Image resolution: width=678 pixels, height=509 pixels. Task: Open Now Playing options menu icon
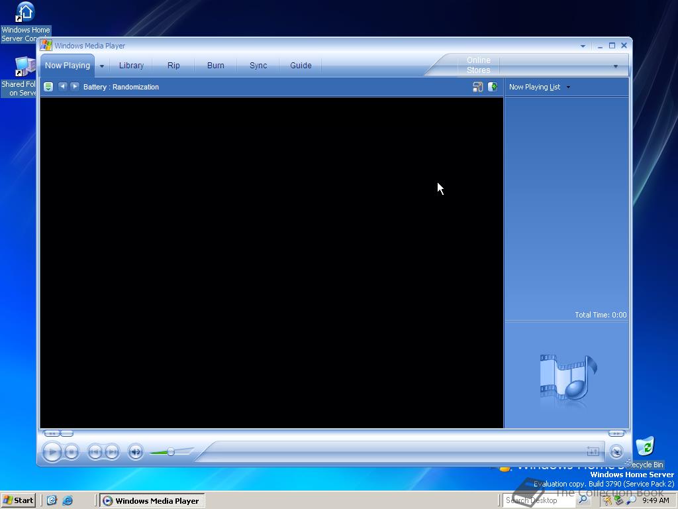click(x=48, y=87)
